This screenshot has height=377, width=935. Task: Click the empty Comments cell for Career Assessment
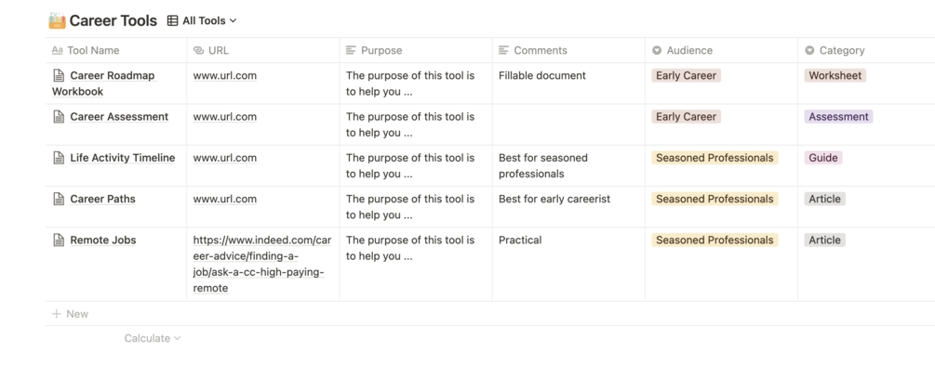(568, 124)
